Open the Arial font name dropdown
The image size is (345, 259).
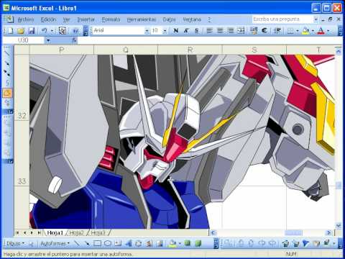147,31
